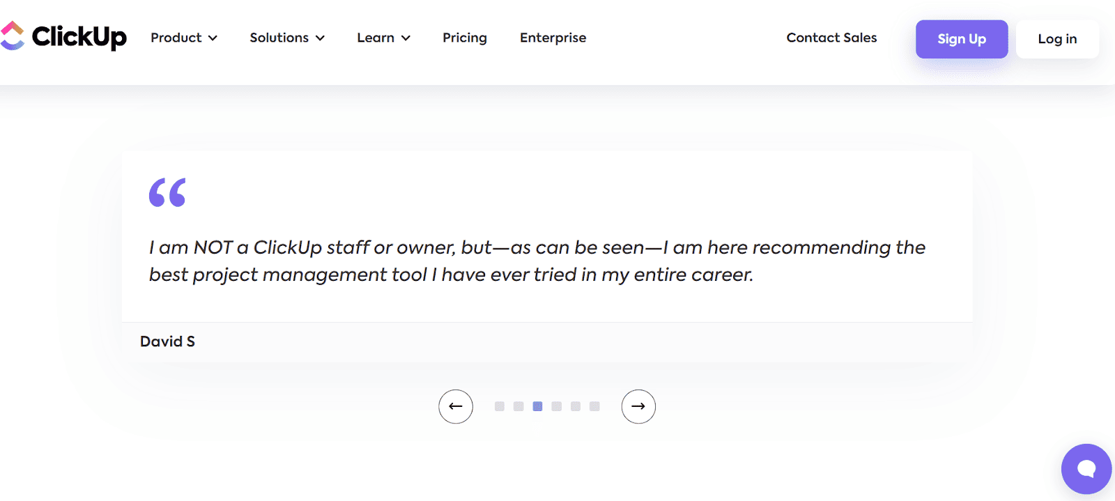Jump to the fourth carousel dot
Image resolution: width=1115 pixels, height=501 pixels.
point(556,406)
